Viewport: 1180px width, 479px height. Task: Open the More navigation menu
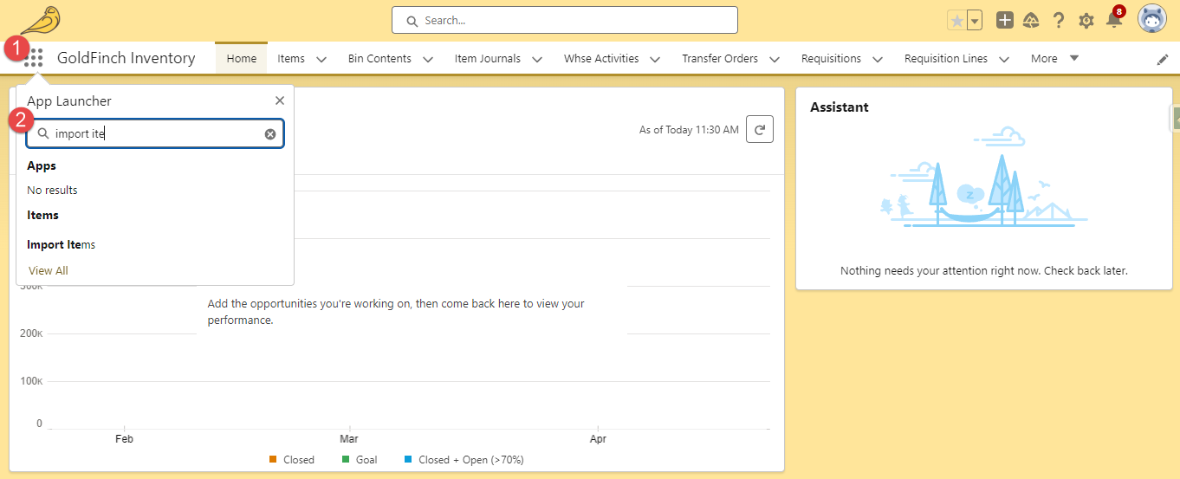[1054, 58]
